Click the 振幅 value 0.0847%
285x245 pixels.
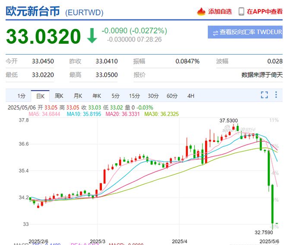click(187, 61)
